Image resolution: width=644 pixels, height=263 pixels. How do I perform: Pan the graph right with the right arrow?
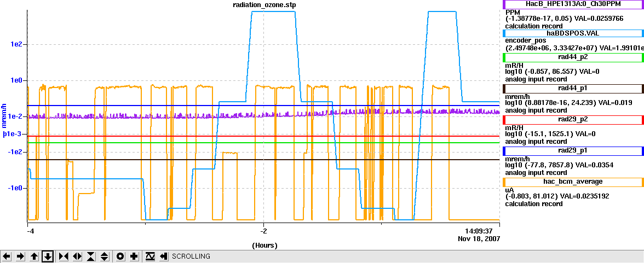(21, 256)
